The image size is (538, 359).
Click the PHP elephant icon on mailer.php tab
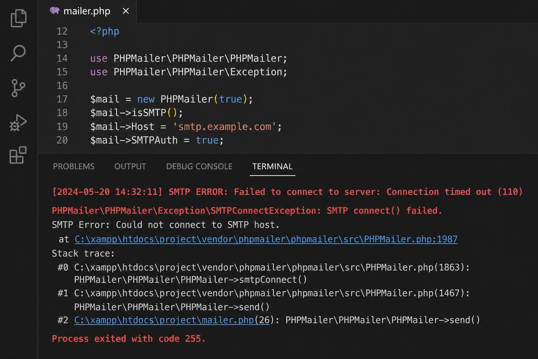pyautogui.click(x=54, y=11)
